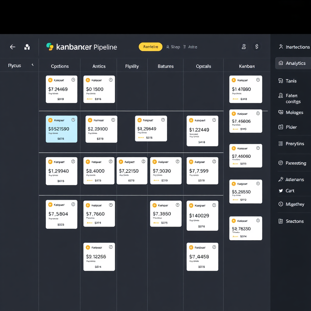
Task: Click the dollar sign icon in header
Action: (x=257, y=47)
